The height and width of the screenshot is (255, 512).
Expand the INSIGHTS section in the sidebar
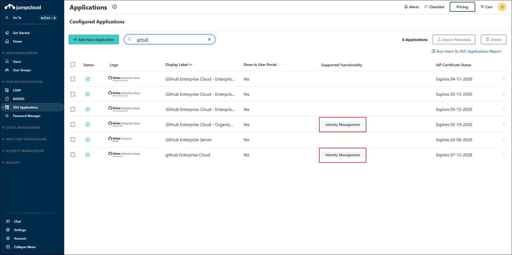point(13,162)
